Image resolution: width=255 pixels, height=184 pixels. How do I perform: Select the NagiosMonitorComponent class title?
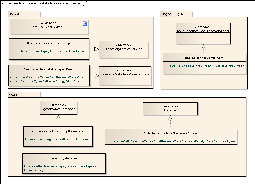pos(204,58)
